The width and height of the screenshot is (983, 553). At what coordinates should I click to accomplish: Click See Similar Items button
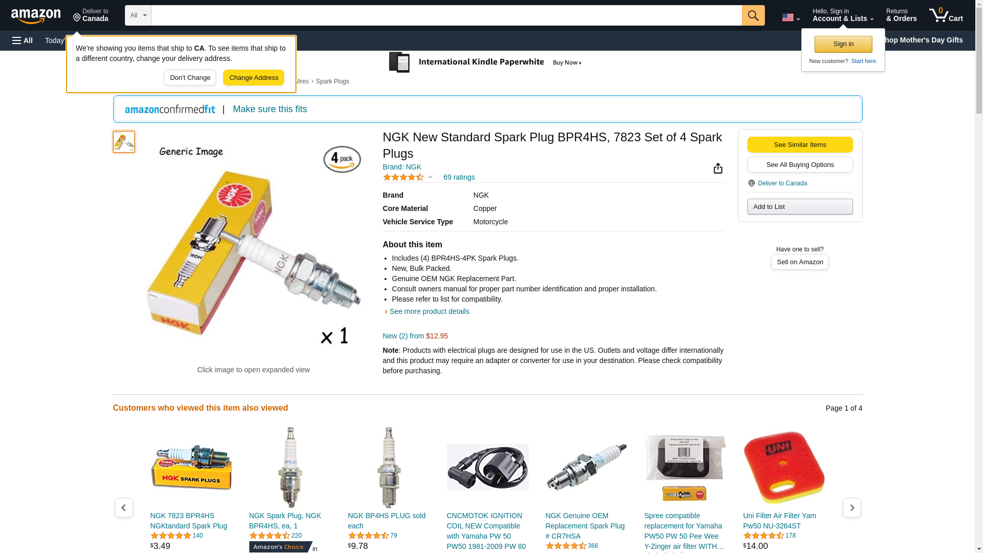(800, 144)
